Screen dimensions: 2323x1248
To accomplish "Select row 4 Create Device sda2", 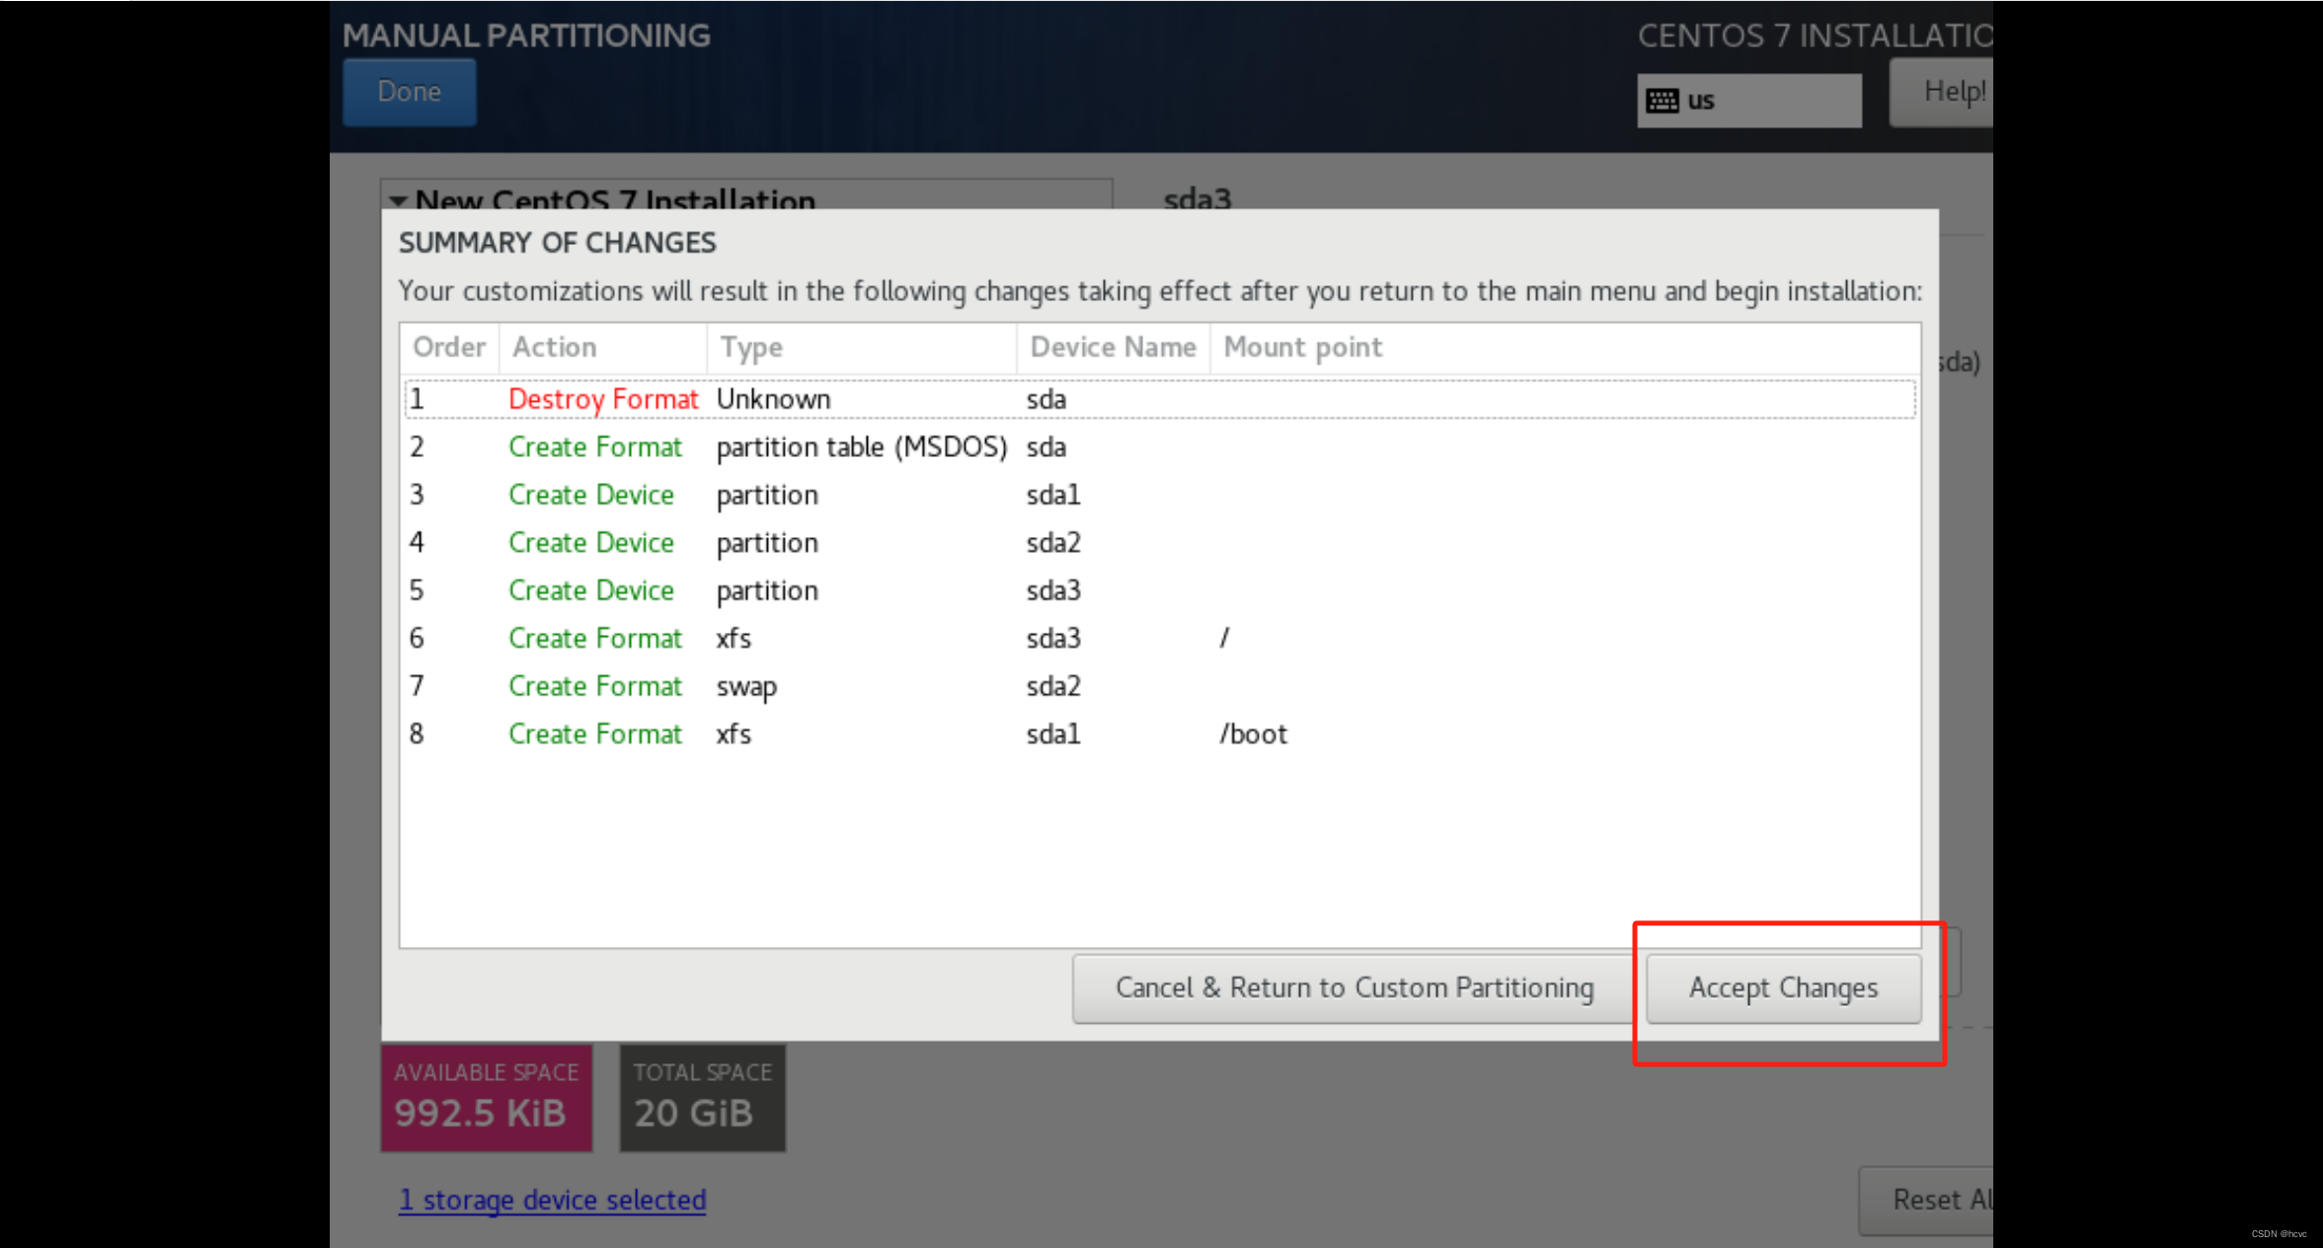I will 1160,543.
